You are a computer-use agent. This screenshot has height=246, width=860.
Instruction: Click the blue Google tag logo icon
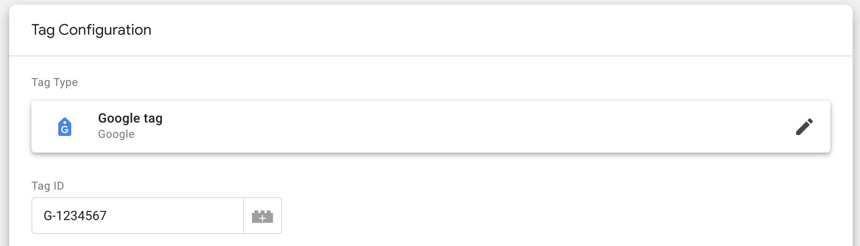(x=65, y=127)
